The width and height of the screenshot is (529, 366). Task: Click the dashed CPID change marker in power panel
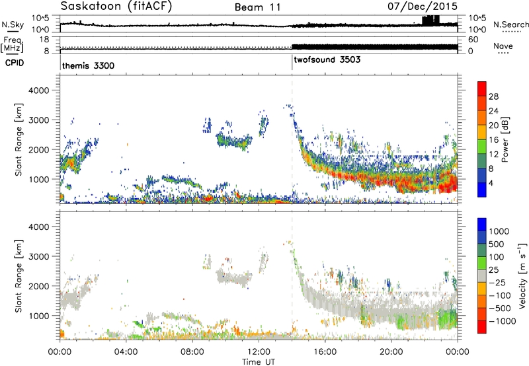[x=292, y=139]
